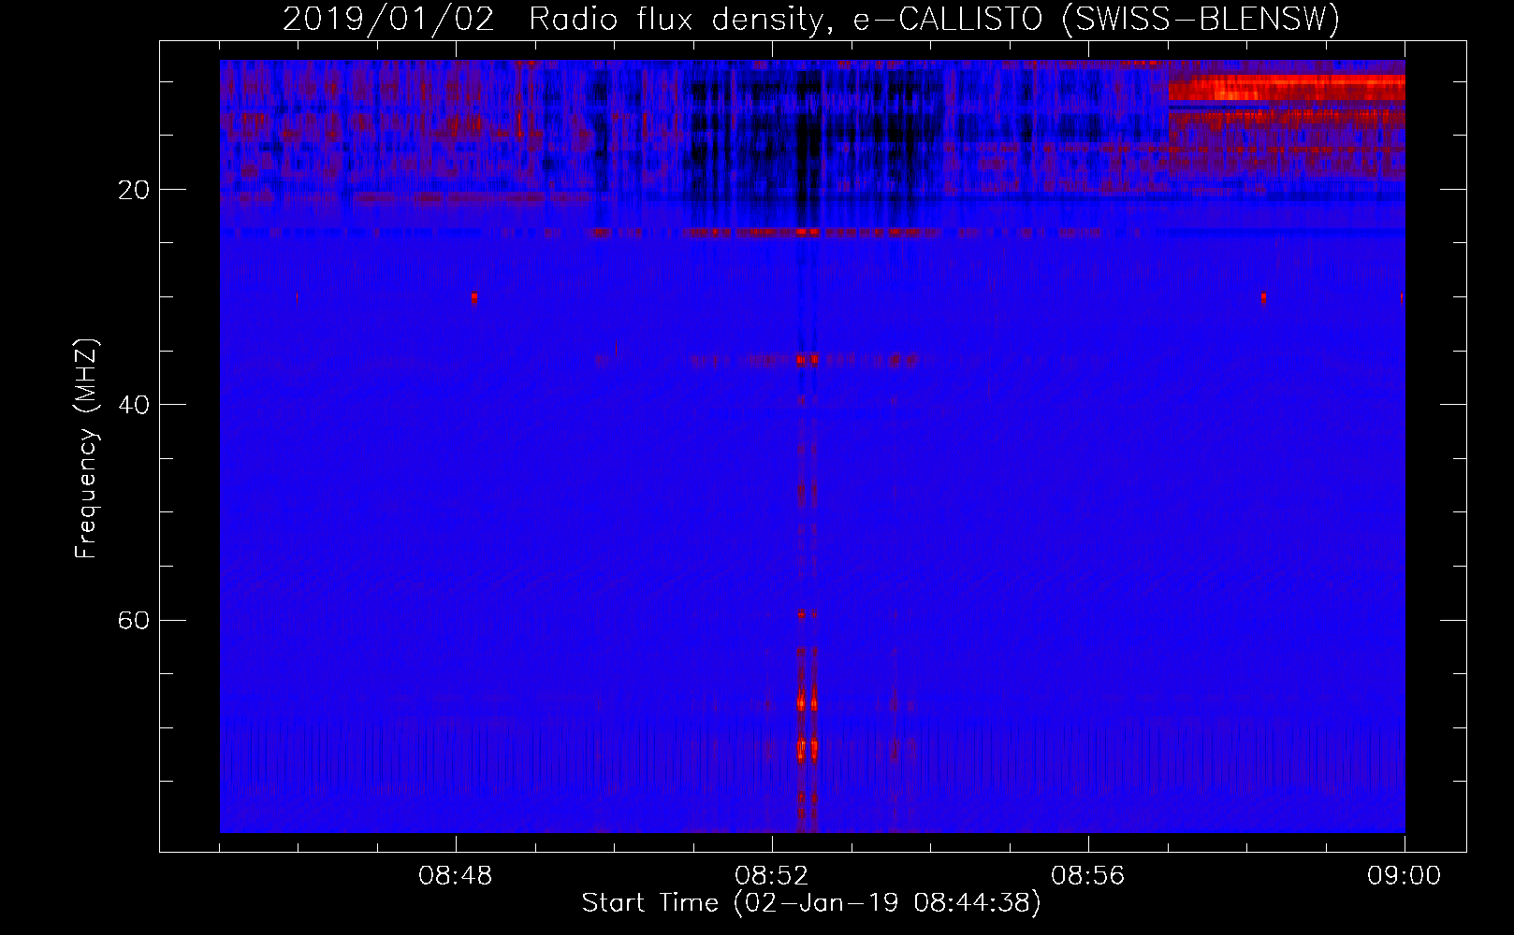Click the 20 MHz frequency tick label

(x=135, y=190)
